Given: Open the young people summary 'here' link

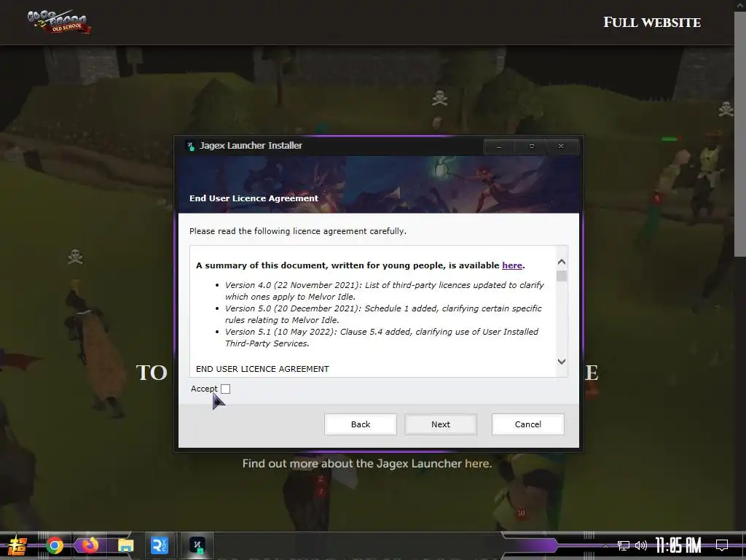Looking at the screenshot, I should pyautogui.click(x=512, y=265).
